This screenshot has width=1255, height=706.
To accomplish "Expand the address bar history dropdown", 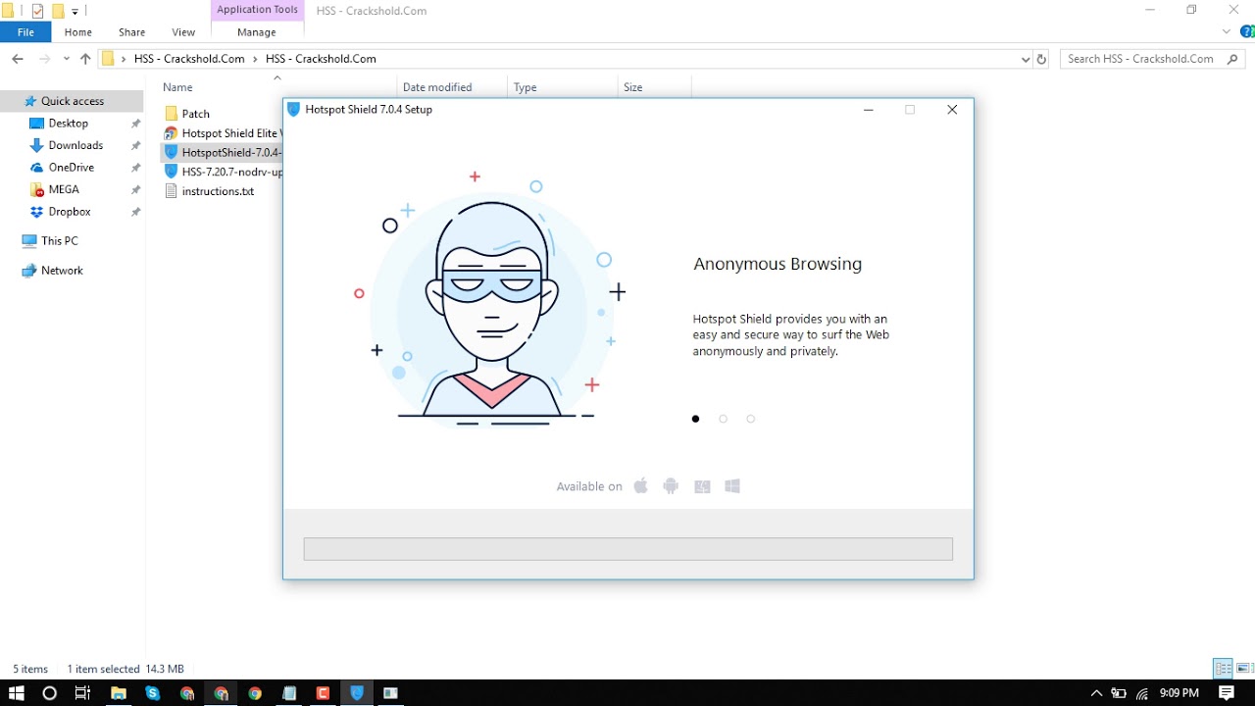I will [1026, 59].
